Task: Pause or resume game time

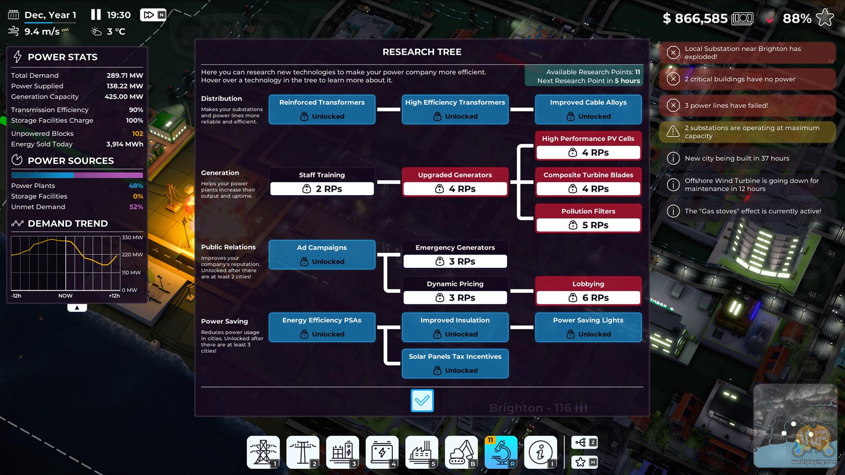Action: point(96,15)
